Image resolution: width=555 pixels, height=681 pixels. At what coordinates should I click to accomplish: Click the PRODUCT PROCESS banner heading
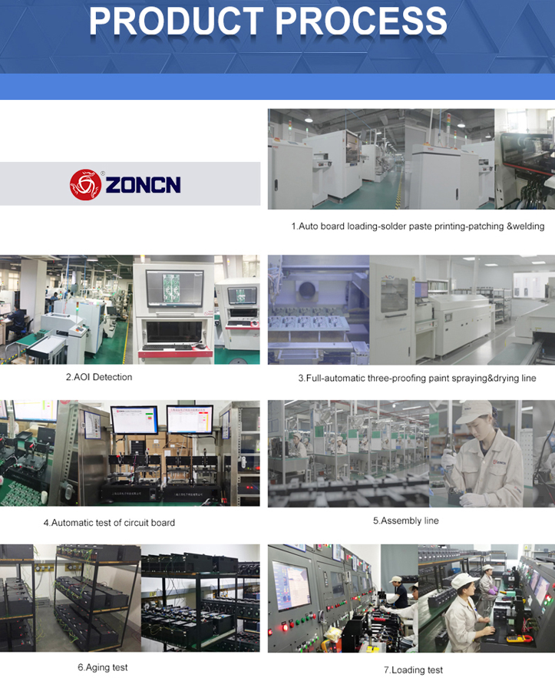[x=268, y=21]
